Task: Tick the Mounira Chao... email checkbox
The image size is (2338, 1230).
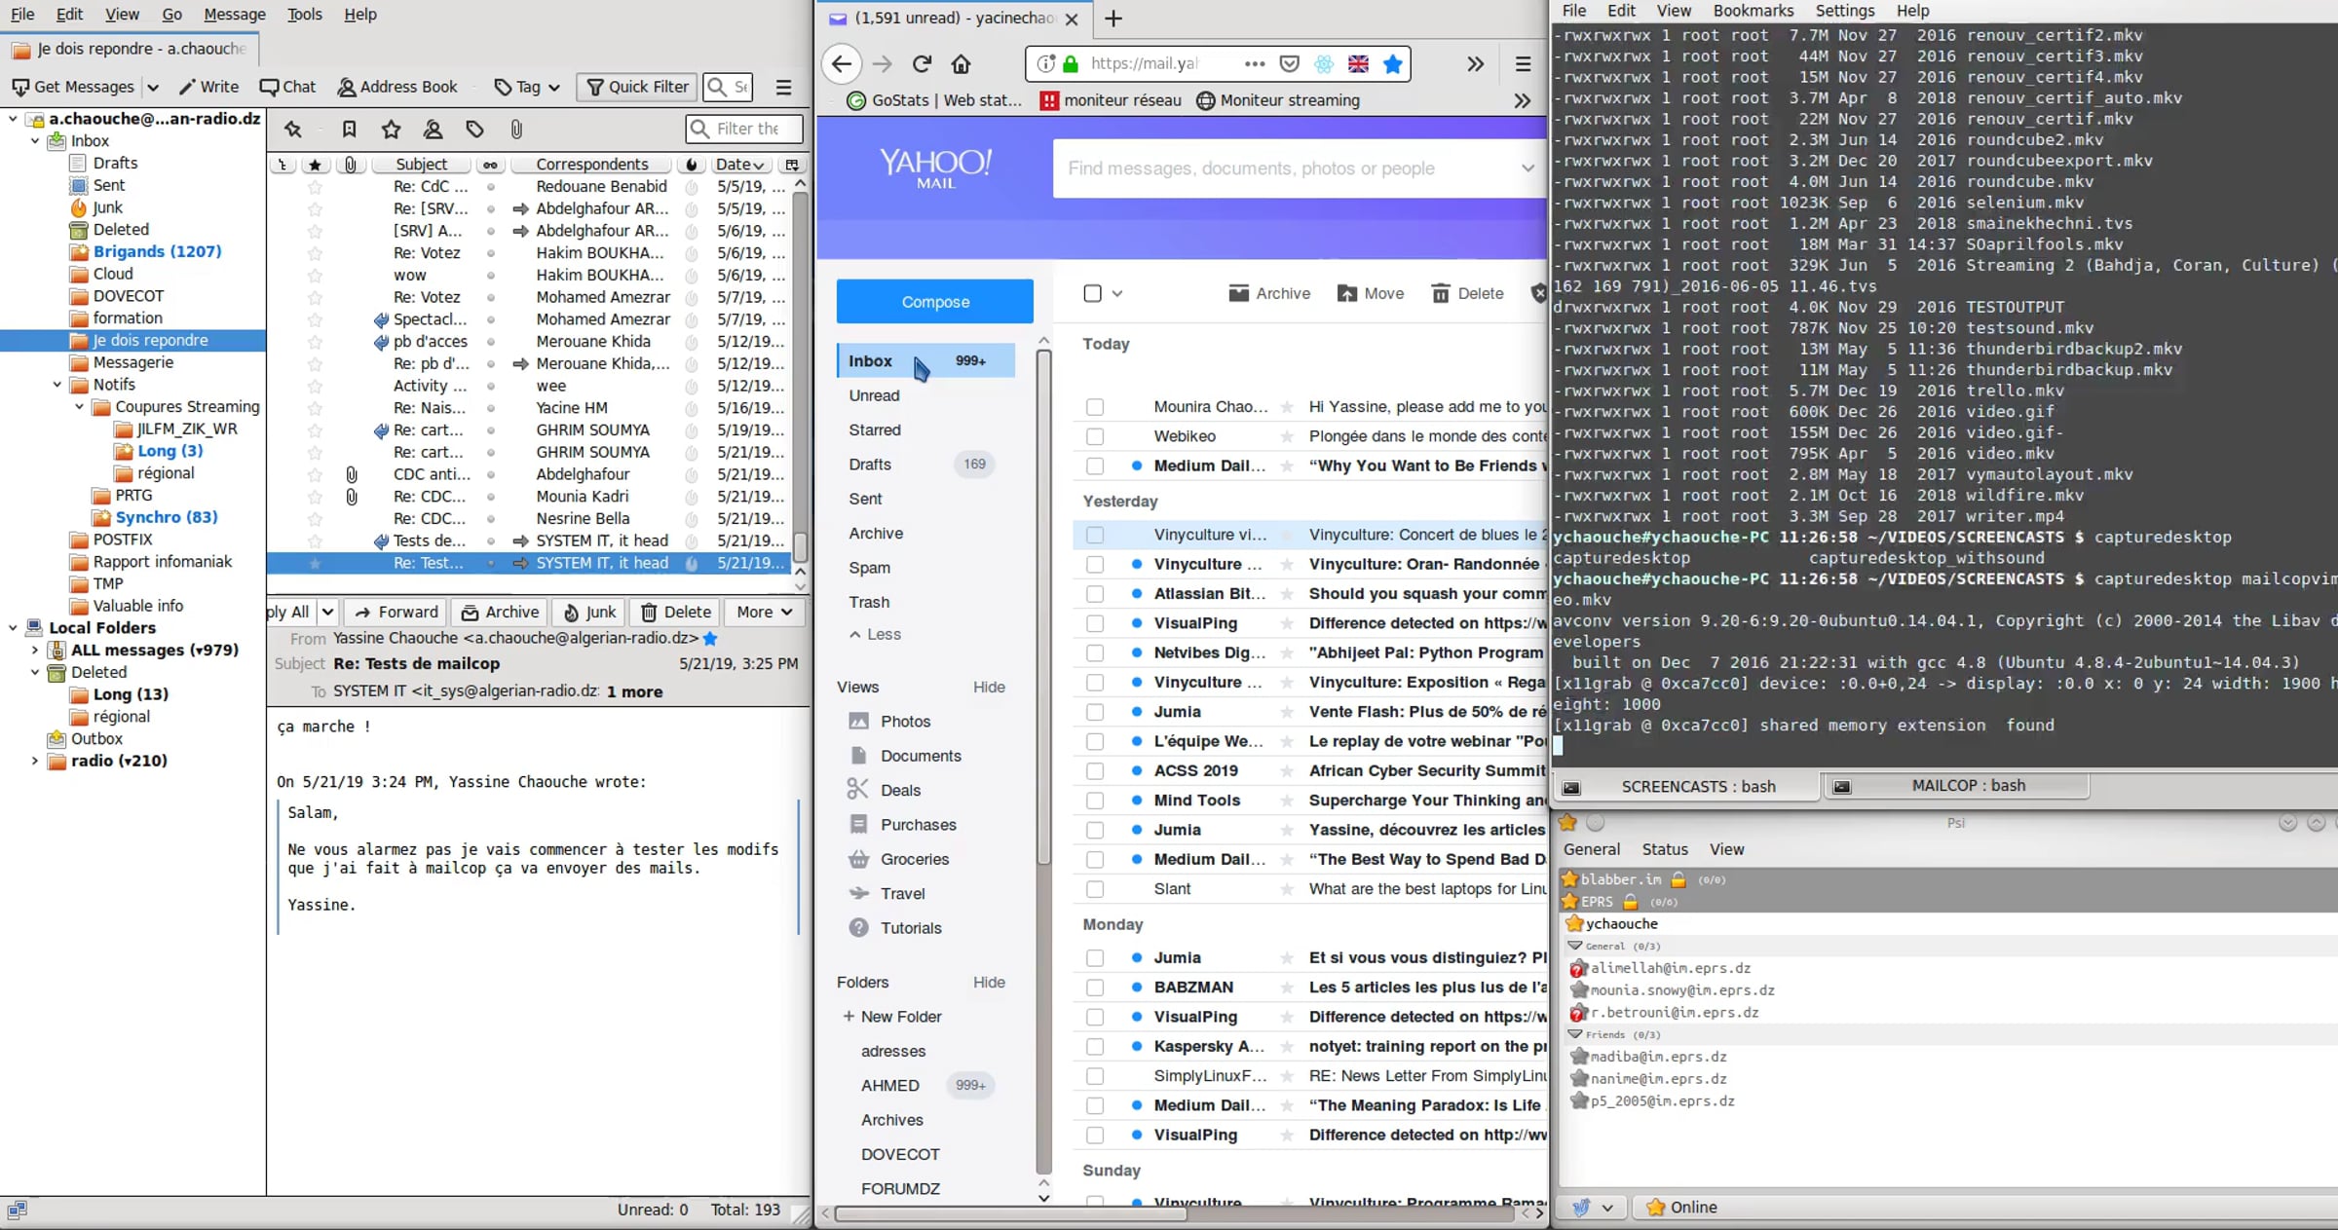Action: [x=1095, y=407]
